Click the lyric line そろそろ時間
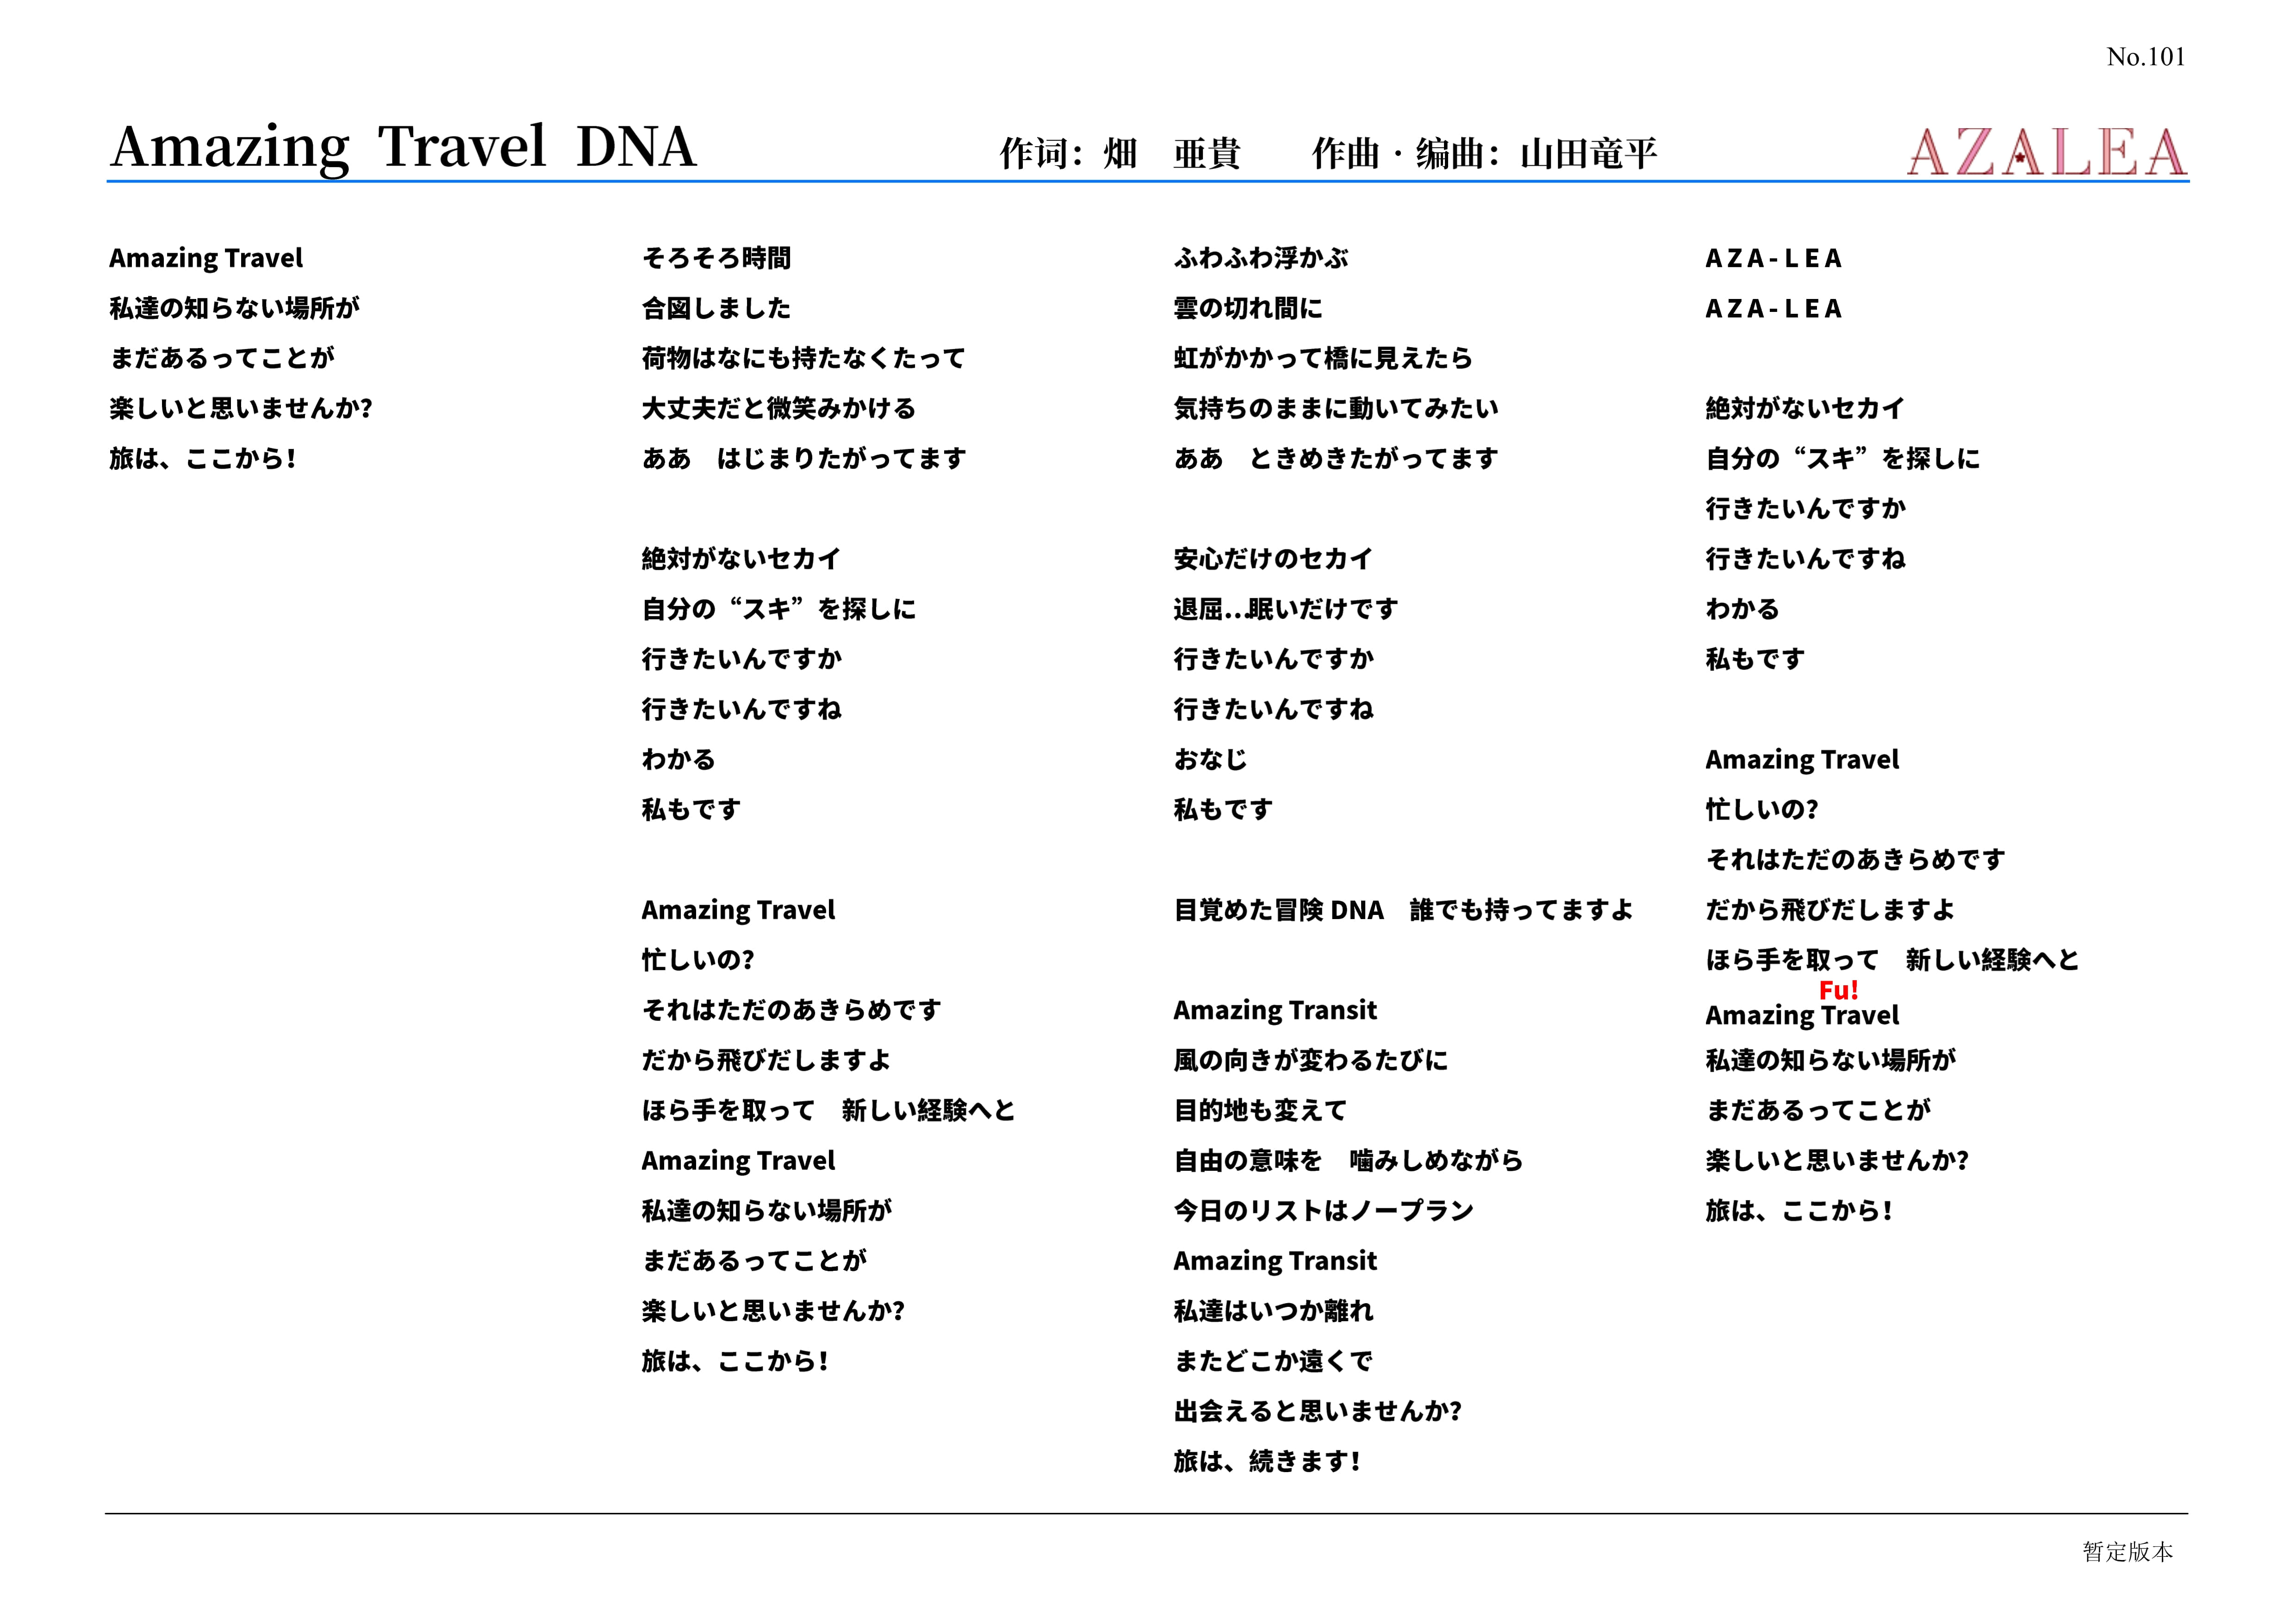 tap(716, 258)
